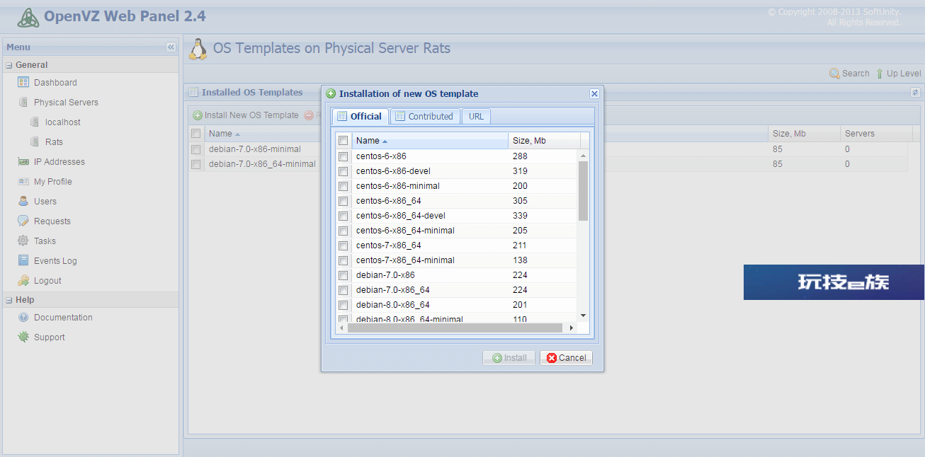925x457 pixels.
Task: Collapse the General menu section
Action: 9,65
